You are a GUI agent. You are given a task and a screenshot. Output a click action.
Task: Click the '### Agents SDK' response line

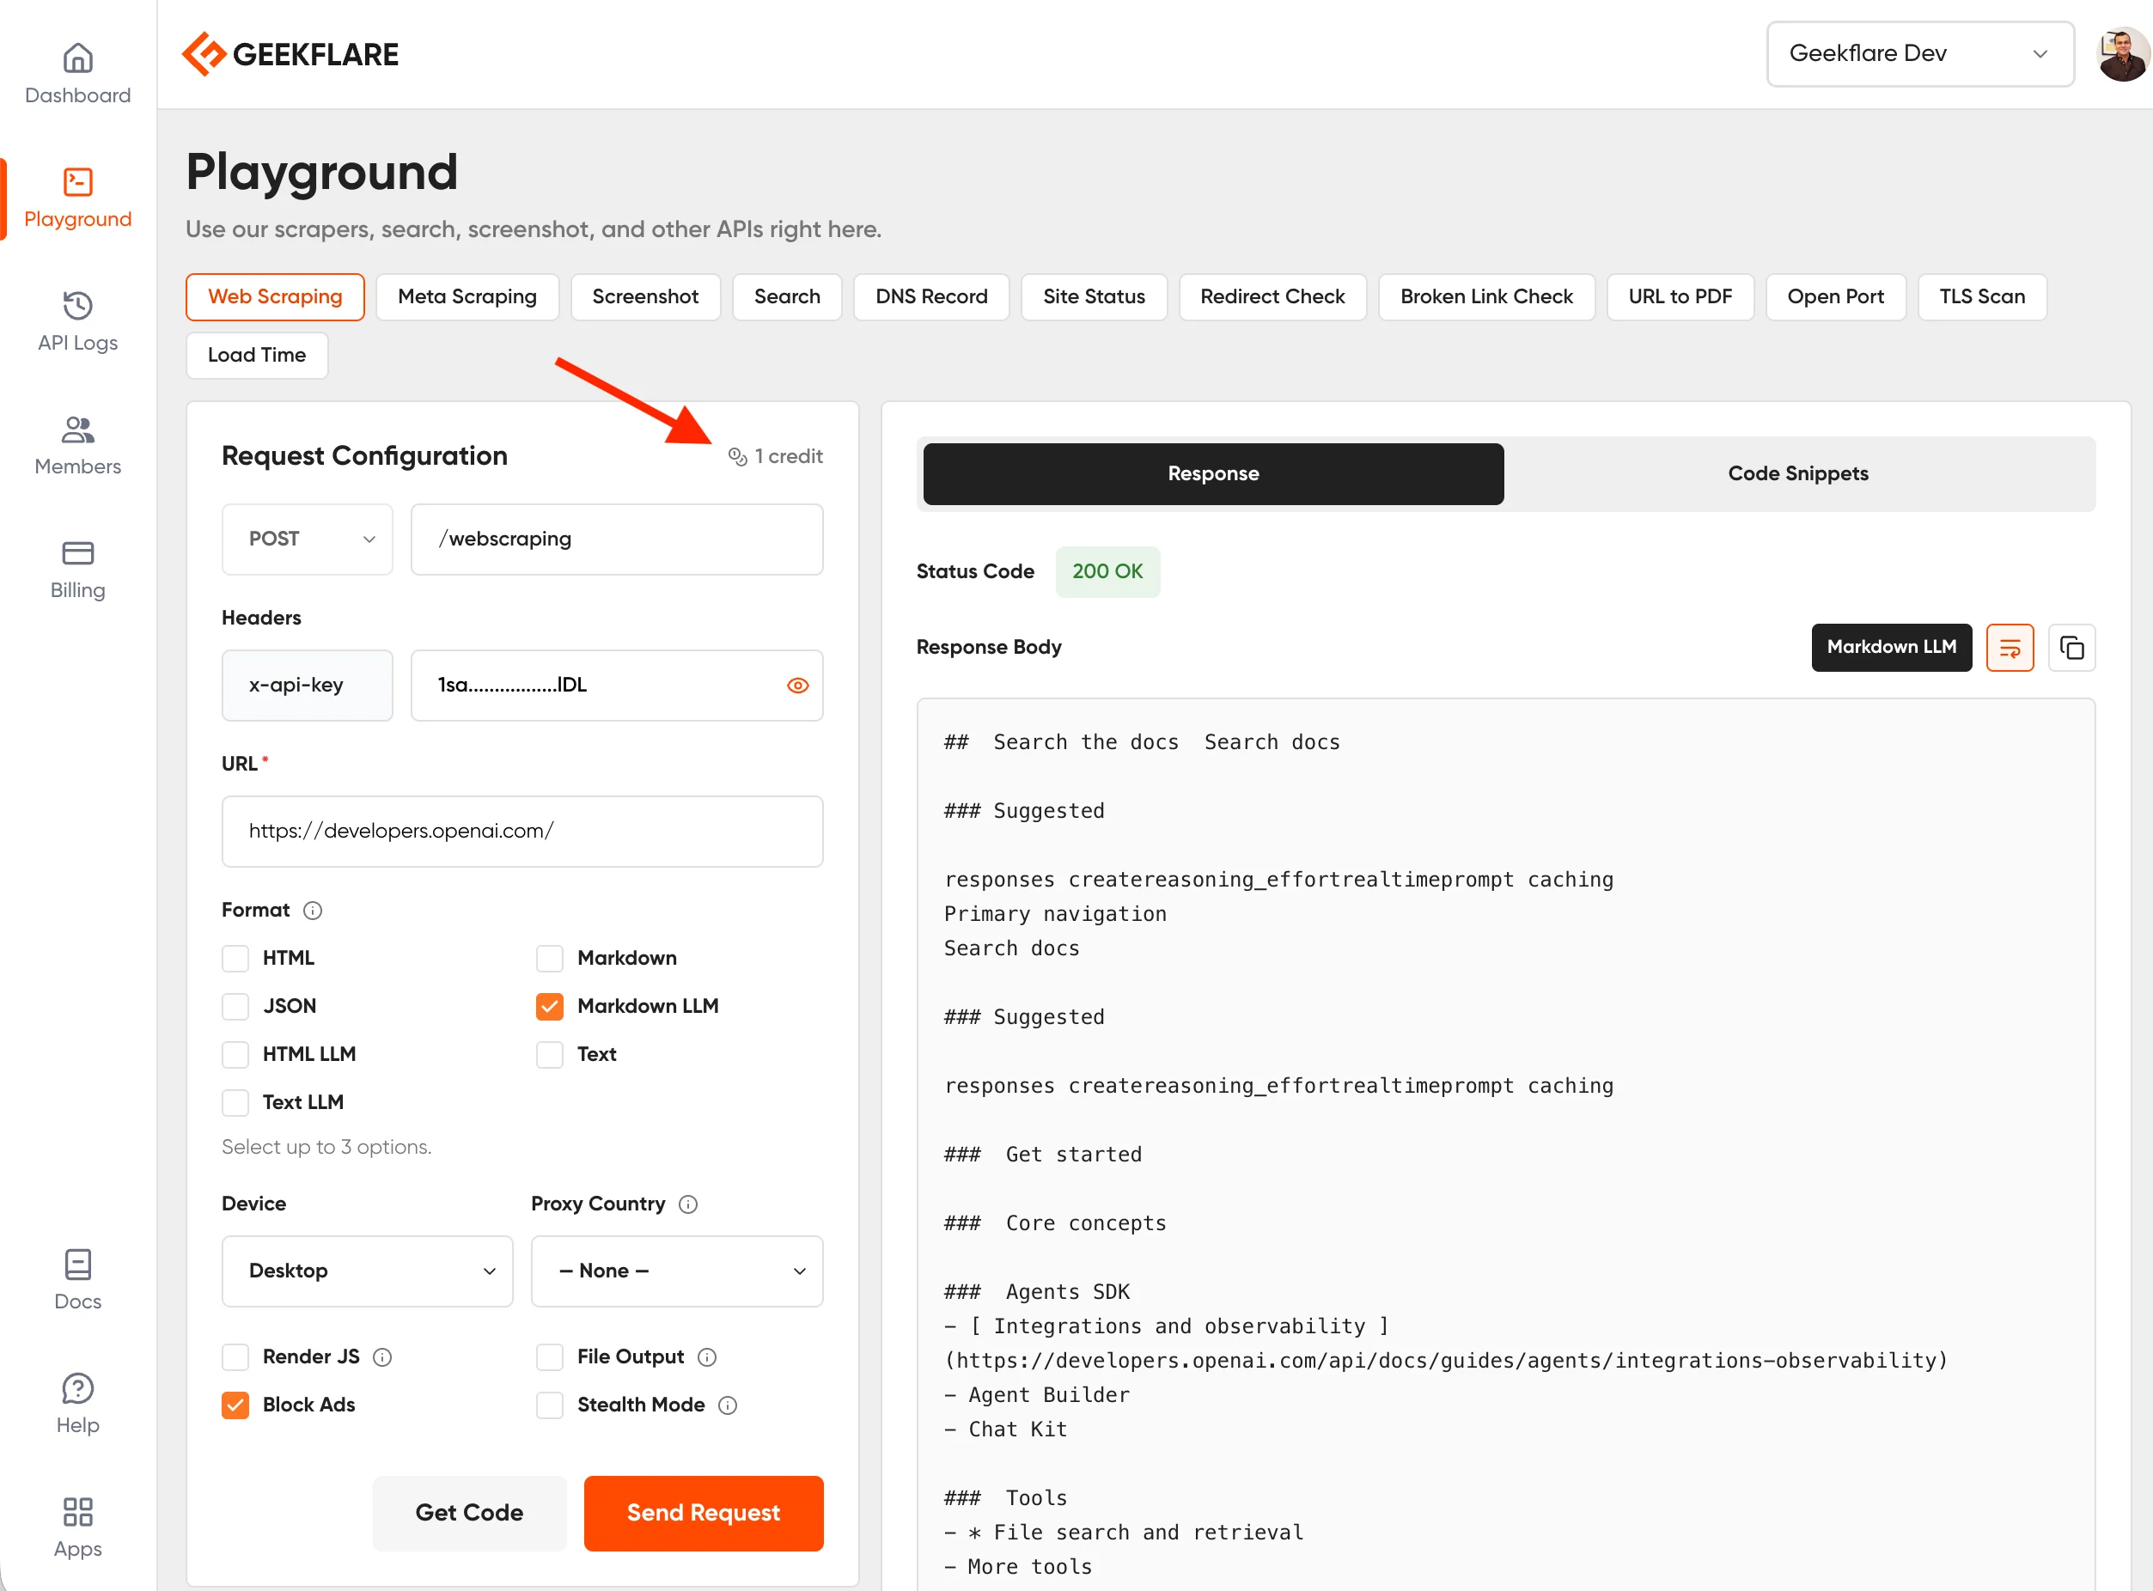pyautogui.click(x=1037, y=1292)
